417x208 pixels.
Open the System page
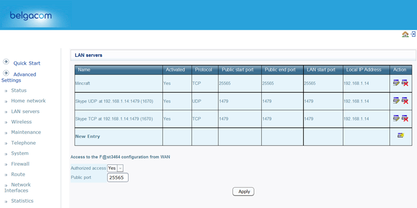[x=20, y=153]
